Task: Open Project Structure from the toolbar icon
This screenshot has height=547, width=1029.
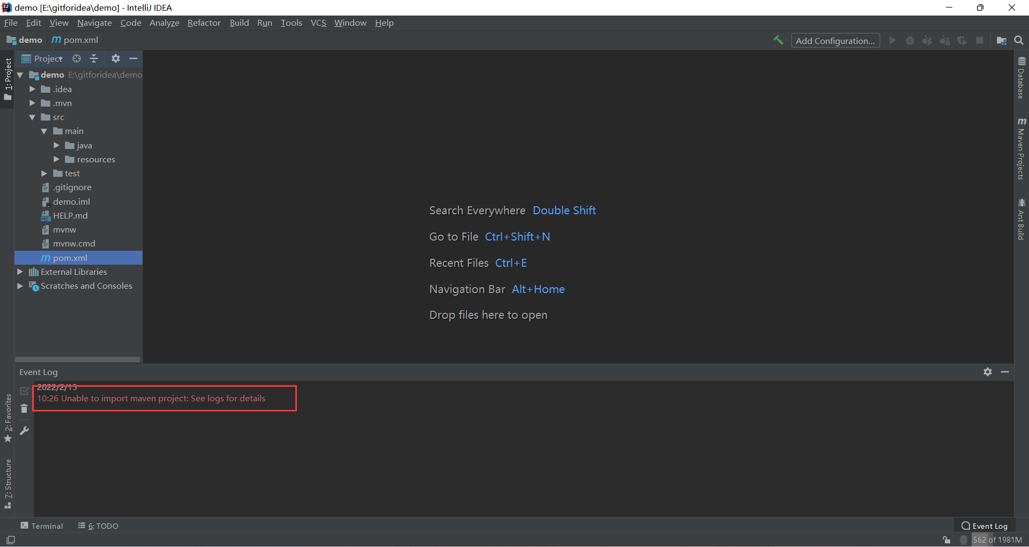Action: 1001,40
